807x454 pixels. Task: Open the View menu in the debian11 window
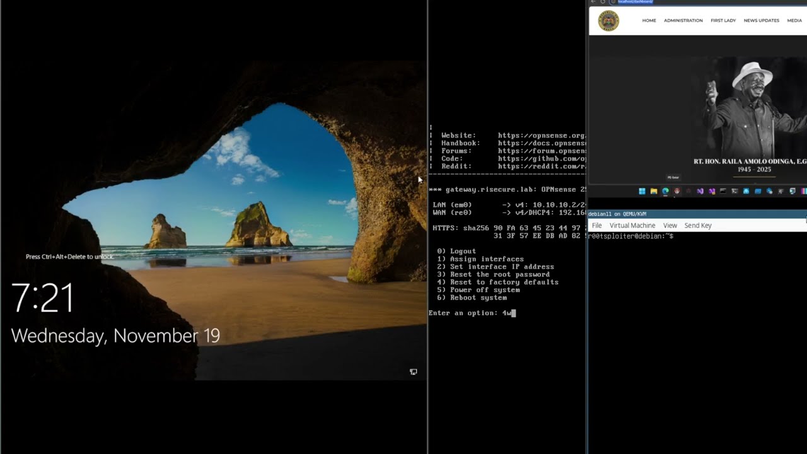pyautogui.click(x=670, y=226)
